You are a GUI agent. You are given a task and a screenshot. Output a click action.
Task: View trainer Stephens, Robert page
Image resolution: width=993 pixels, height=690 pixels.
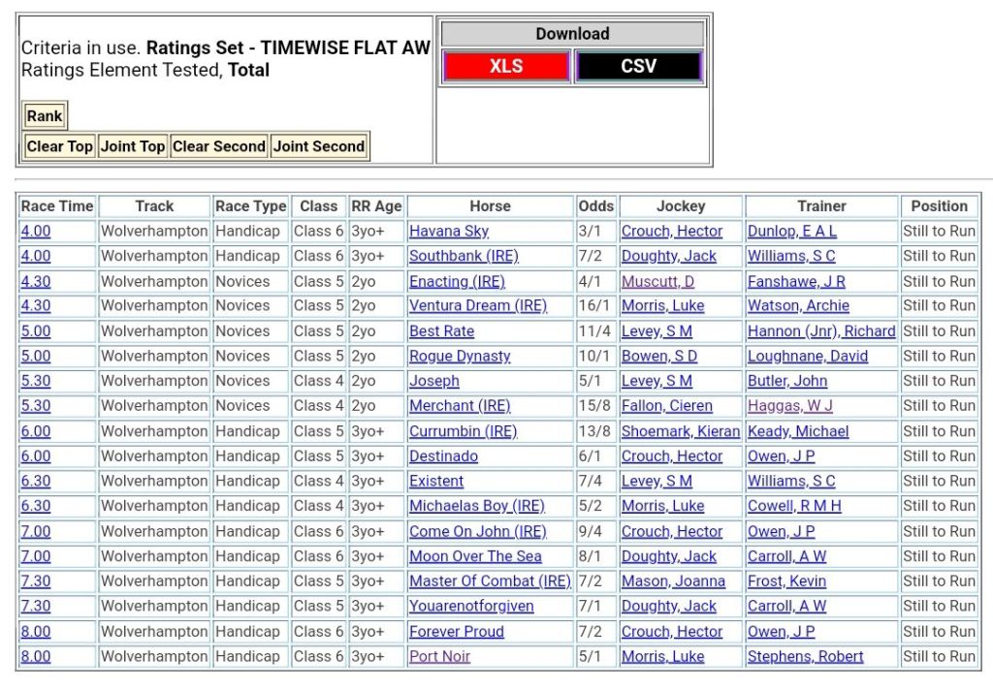coord(805,656)
